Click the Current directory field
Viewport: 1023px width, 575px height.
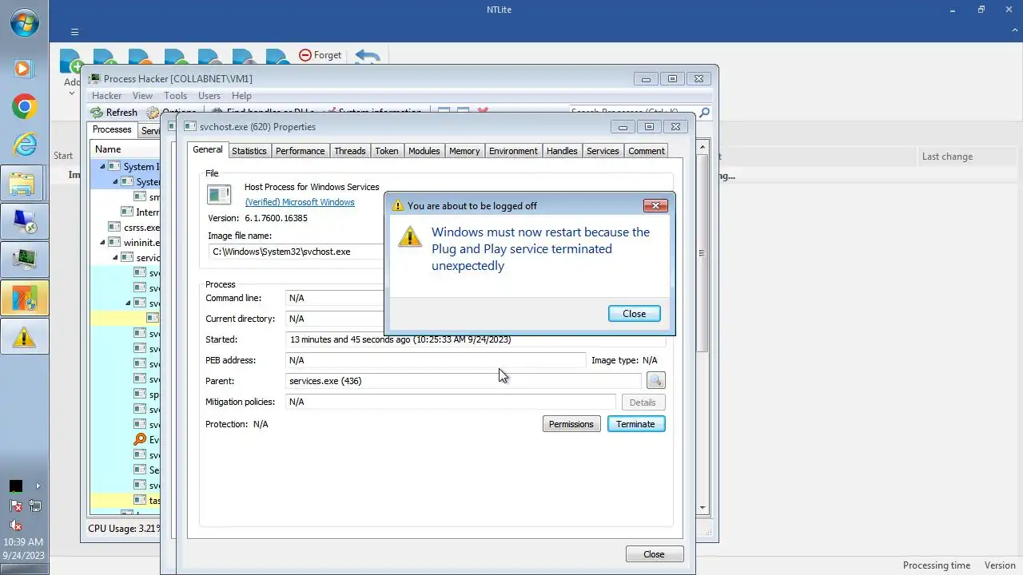pos(335,319)
